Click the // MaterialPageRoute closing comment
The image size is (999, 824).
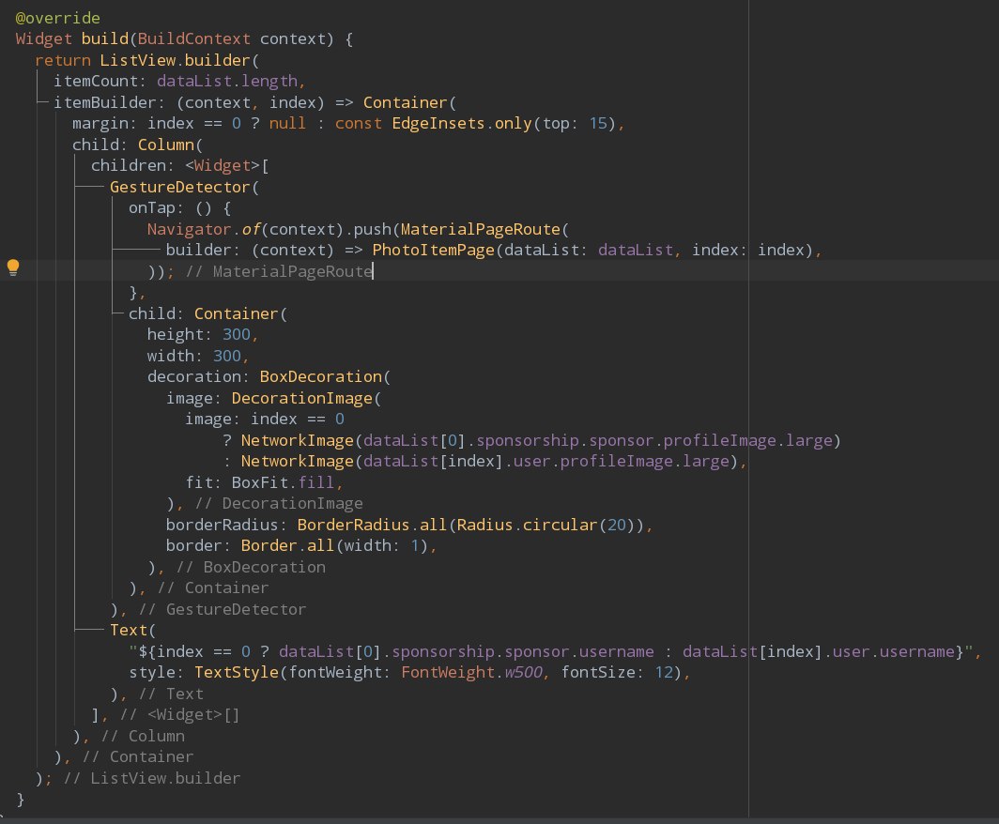click(x=279, y=271)
